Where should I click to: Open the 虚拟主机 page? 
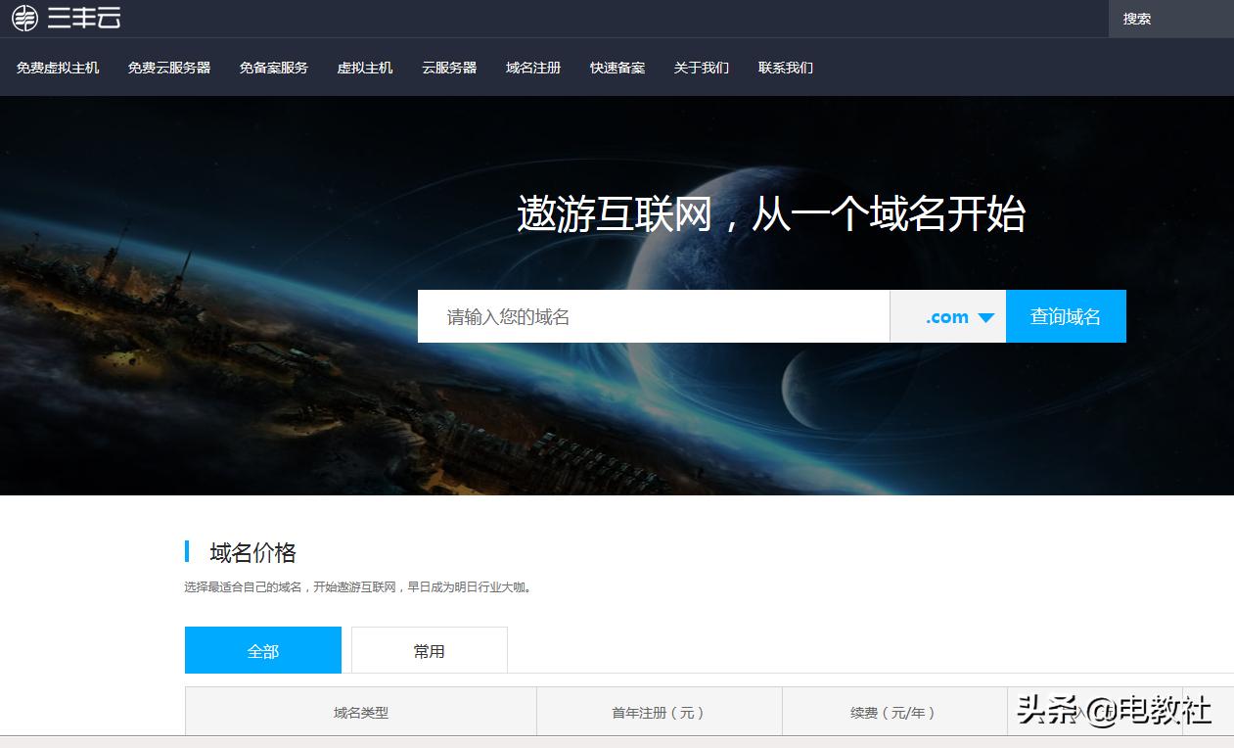(364, 67)
